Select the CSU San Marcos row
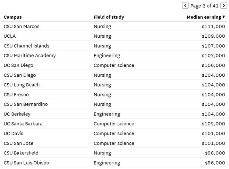The height and width of the screenshot is (169, 229). pyautogui.click(x=114, y=27)
